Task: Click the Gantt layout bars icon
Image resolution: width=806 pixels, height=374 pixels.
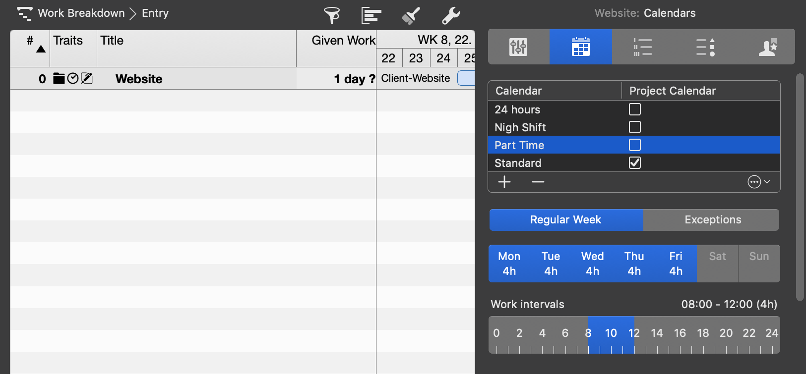Action: (x=371, y=15)
